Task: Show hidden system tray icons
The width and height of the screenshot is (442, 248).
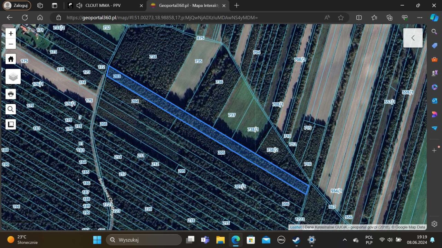Action: click(345, 240)
